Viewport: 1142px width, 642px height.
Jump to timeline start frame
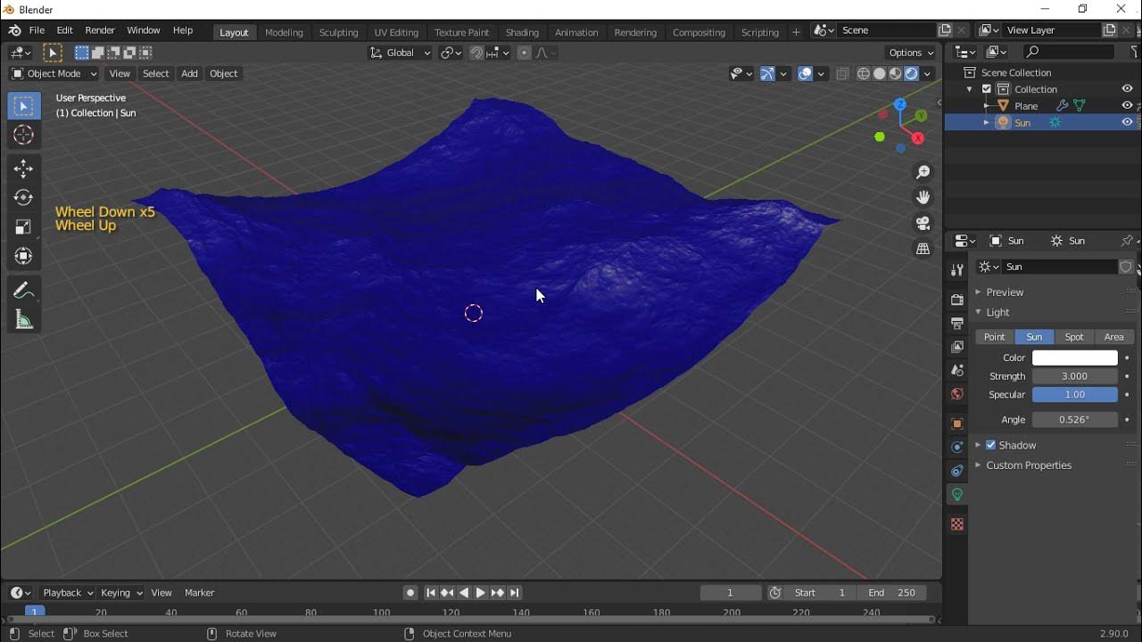click(x=430, y=593)
